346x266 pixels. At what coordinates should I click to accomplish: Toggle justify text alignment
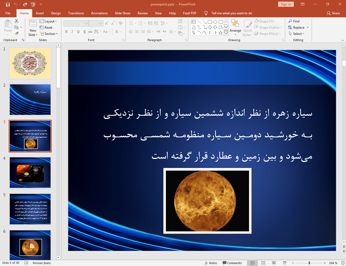tap(149, 32)
